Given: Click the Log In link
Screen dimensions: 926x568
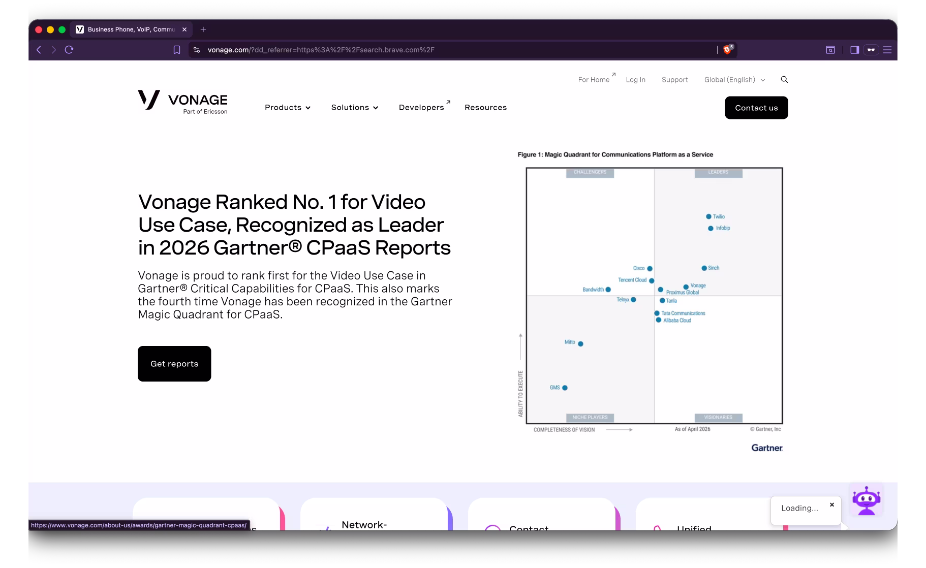Looking at the screenshot, I should (635, 80).
